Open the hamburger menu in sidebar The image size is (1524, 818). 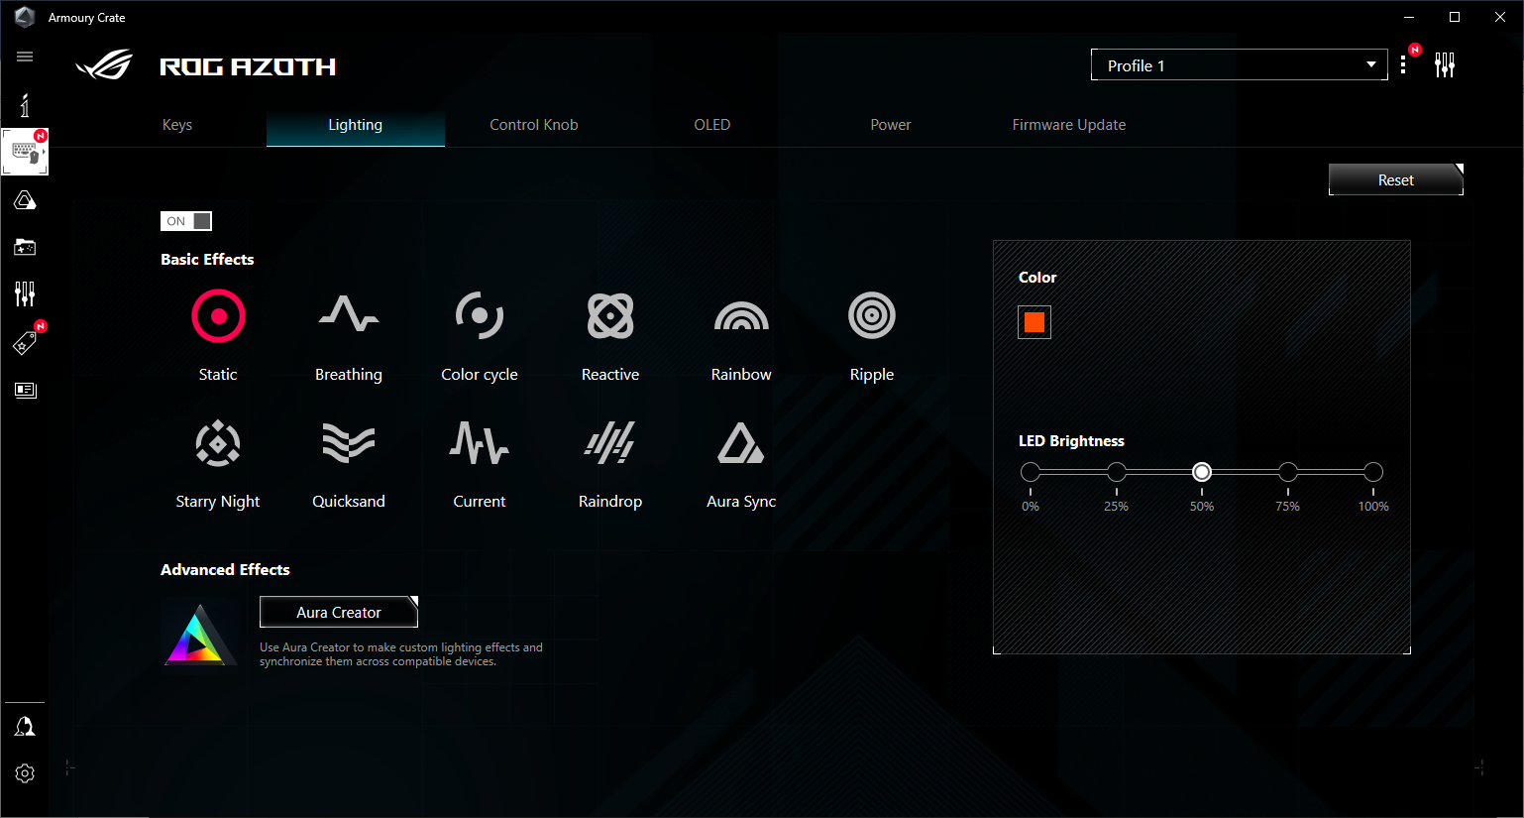[25, 57]
